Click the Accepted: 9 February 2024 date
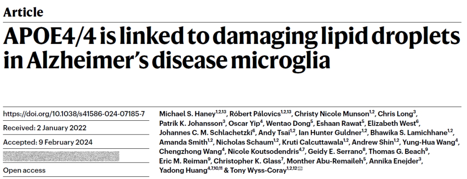 tap(48, 142)
